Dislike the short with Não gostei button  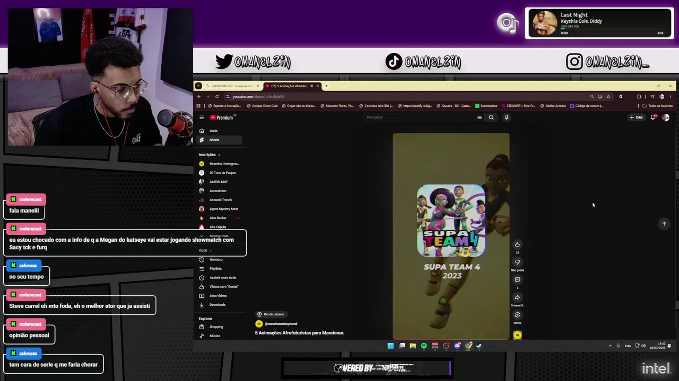click(x=517, y=262)
